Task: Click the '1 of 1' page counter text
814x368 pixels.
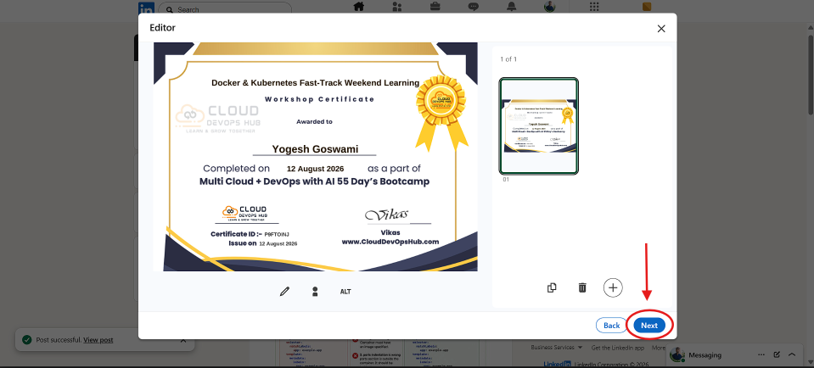Action: [508, 59]
